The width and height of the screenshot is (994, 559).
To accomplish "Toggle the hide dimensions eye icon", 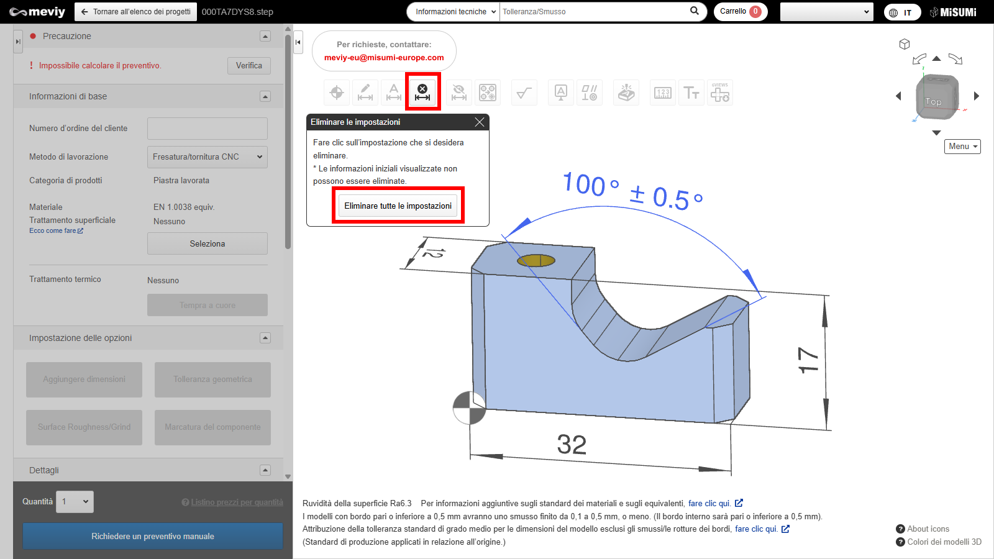I will tap(459, 93).
